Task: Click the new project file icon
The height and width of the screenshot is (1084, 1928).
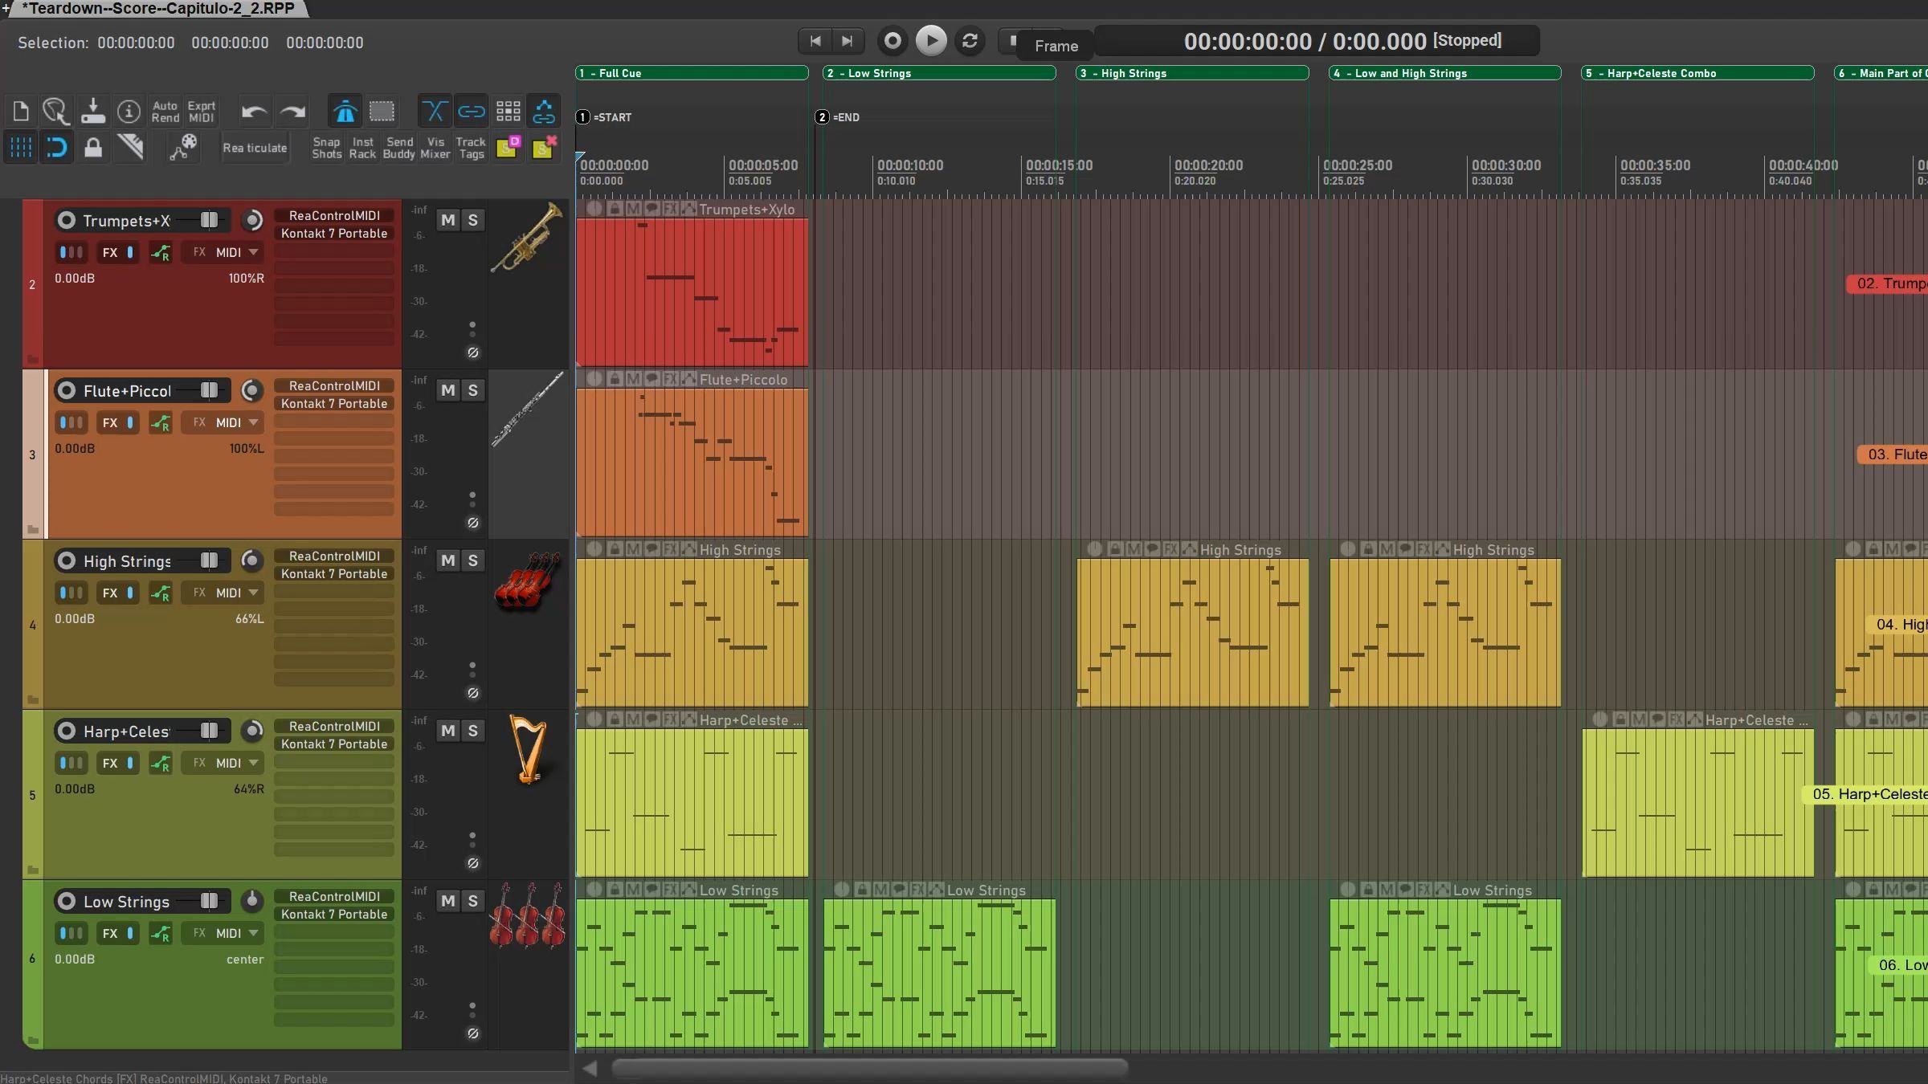Action: pyautogui.click(x=21, y=111)
